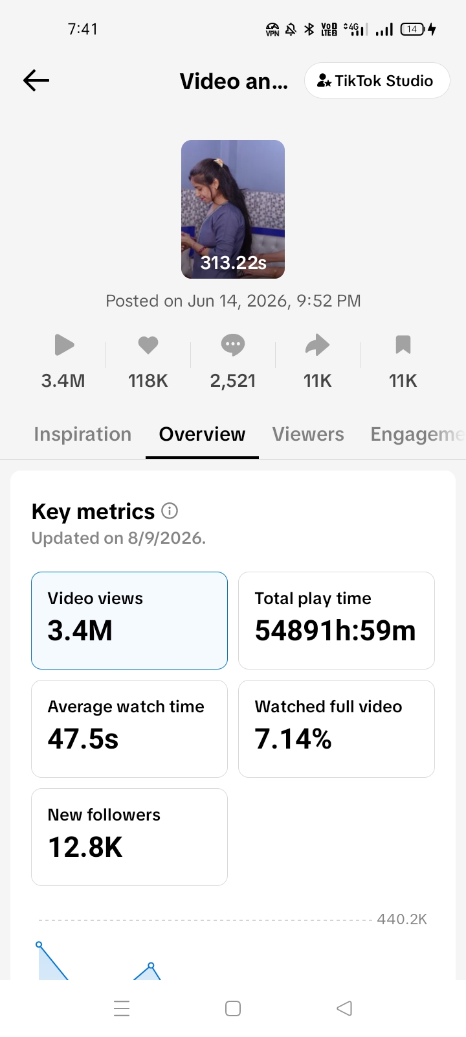Select the Total play time card

coord(337,620)
